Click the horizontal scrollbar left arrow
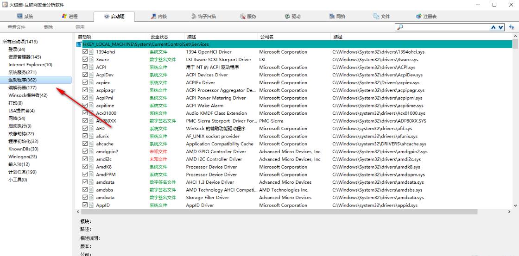 (x=78, y=212)
